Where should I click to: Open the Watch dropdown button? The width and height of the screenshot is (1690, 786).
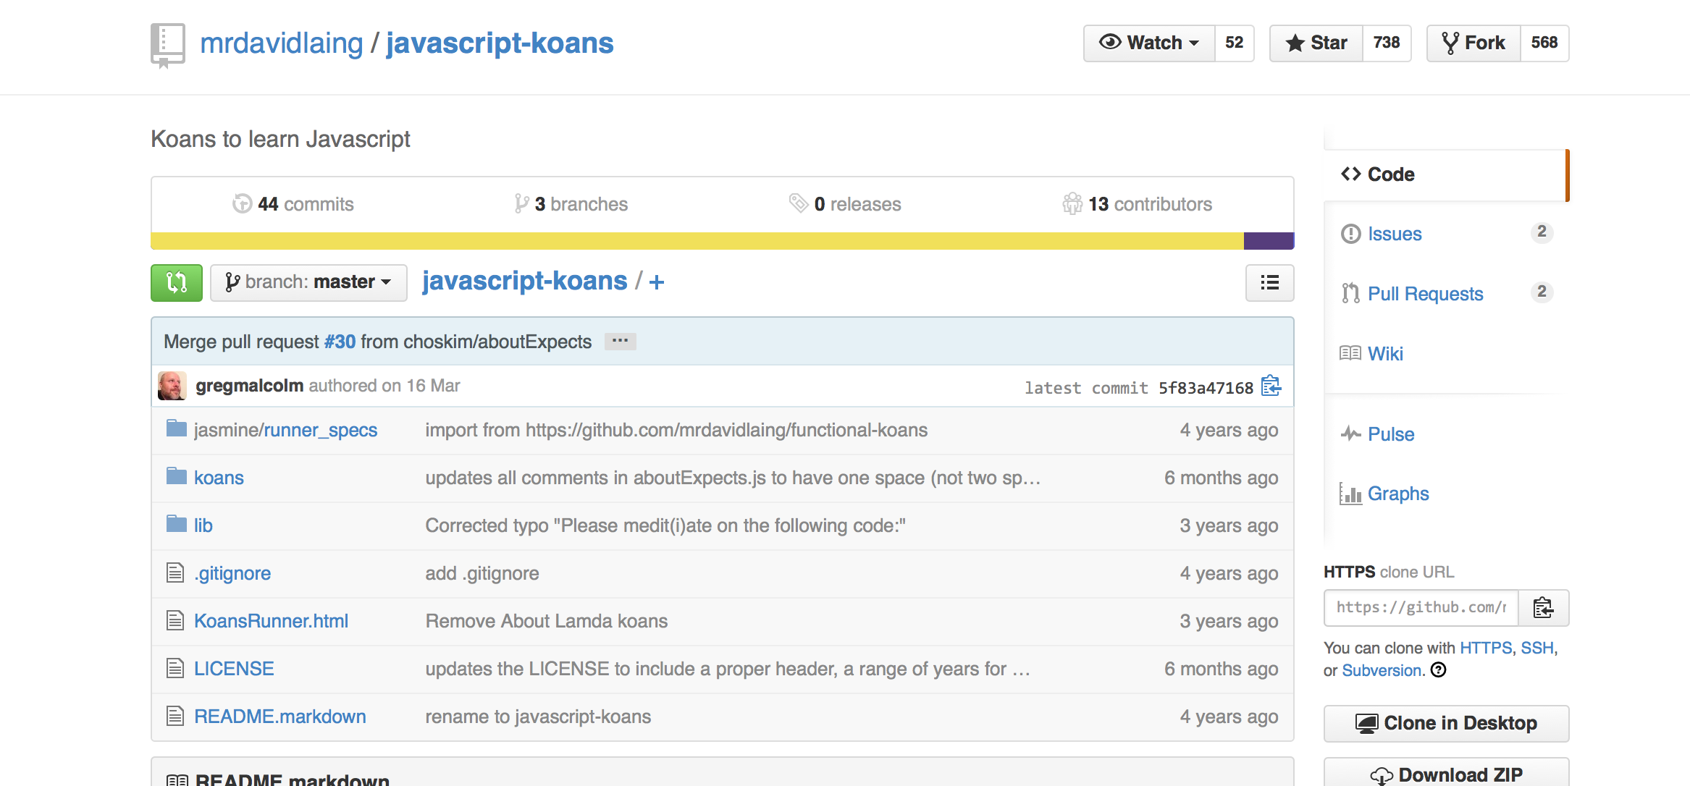point(1149,43)
